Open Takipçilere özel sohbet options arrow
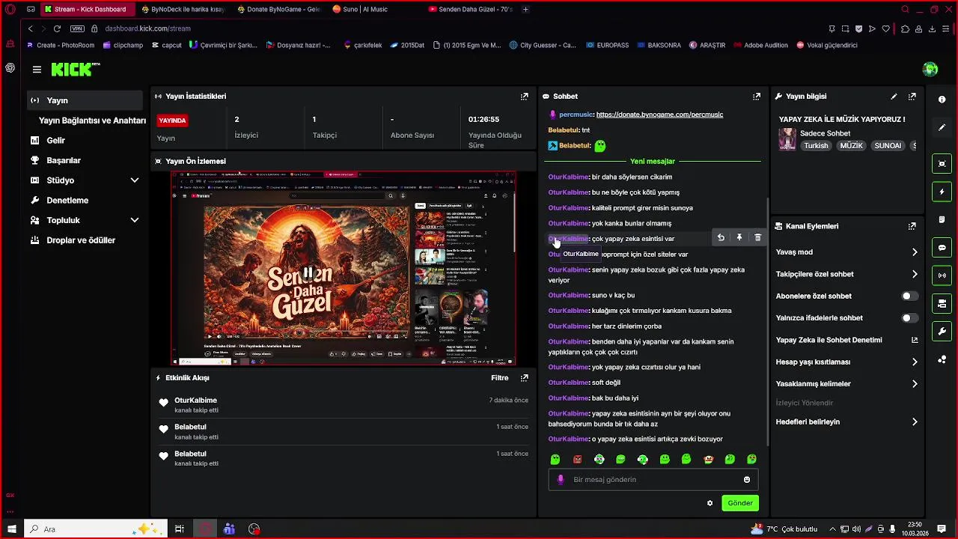 [x=915, y=274]
